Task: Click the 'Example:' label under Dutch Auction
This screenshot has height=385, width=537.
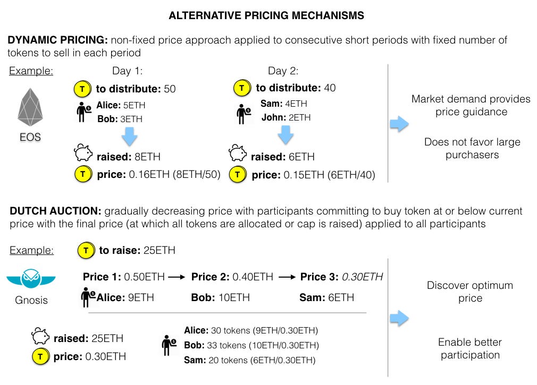Action: click(x=31, y=250)
